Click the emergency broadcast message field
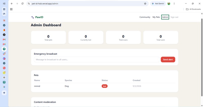Image resolution: width=203 pixels, height=107 pixels. pos(97,59)
